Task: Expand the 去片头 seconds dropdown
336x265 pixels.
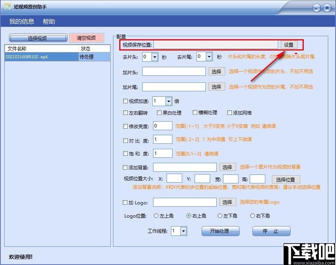Action: 155,57
